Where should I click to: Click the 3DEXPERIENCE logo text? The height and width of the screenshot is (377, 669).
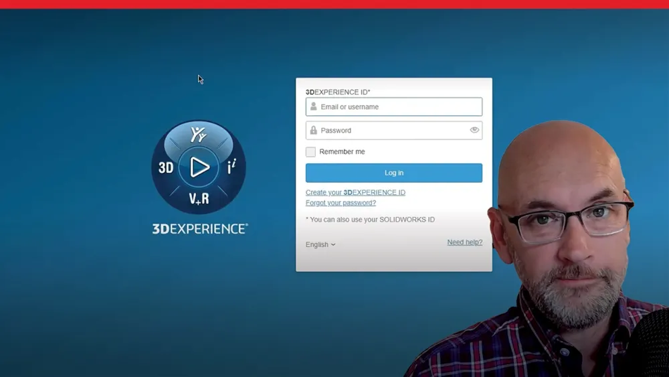point(200,229)
